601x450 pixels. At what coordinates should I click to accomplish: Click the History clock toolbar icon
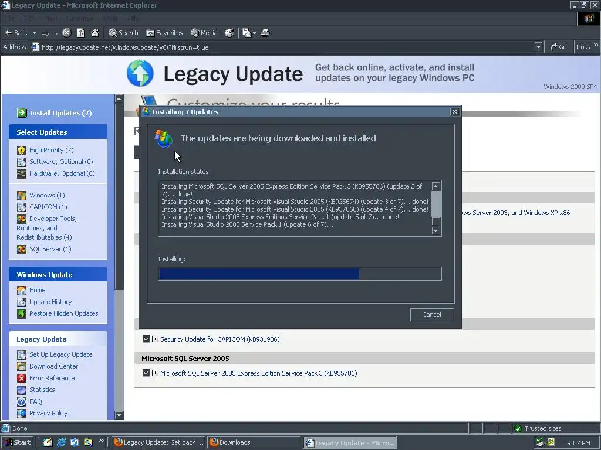pyautogui.click(x=229, y=33)
